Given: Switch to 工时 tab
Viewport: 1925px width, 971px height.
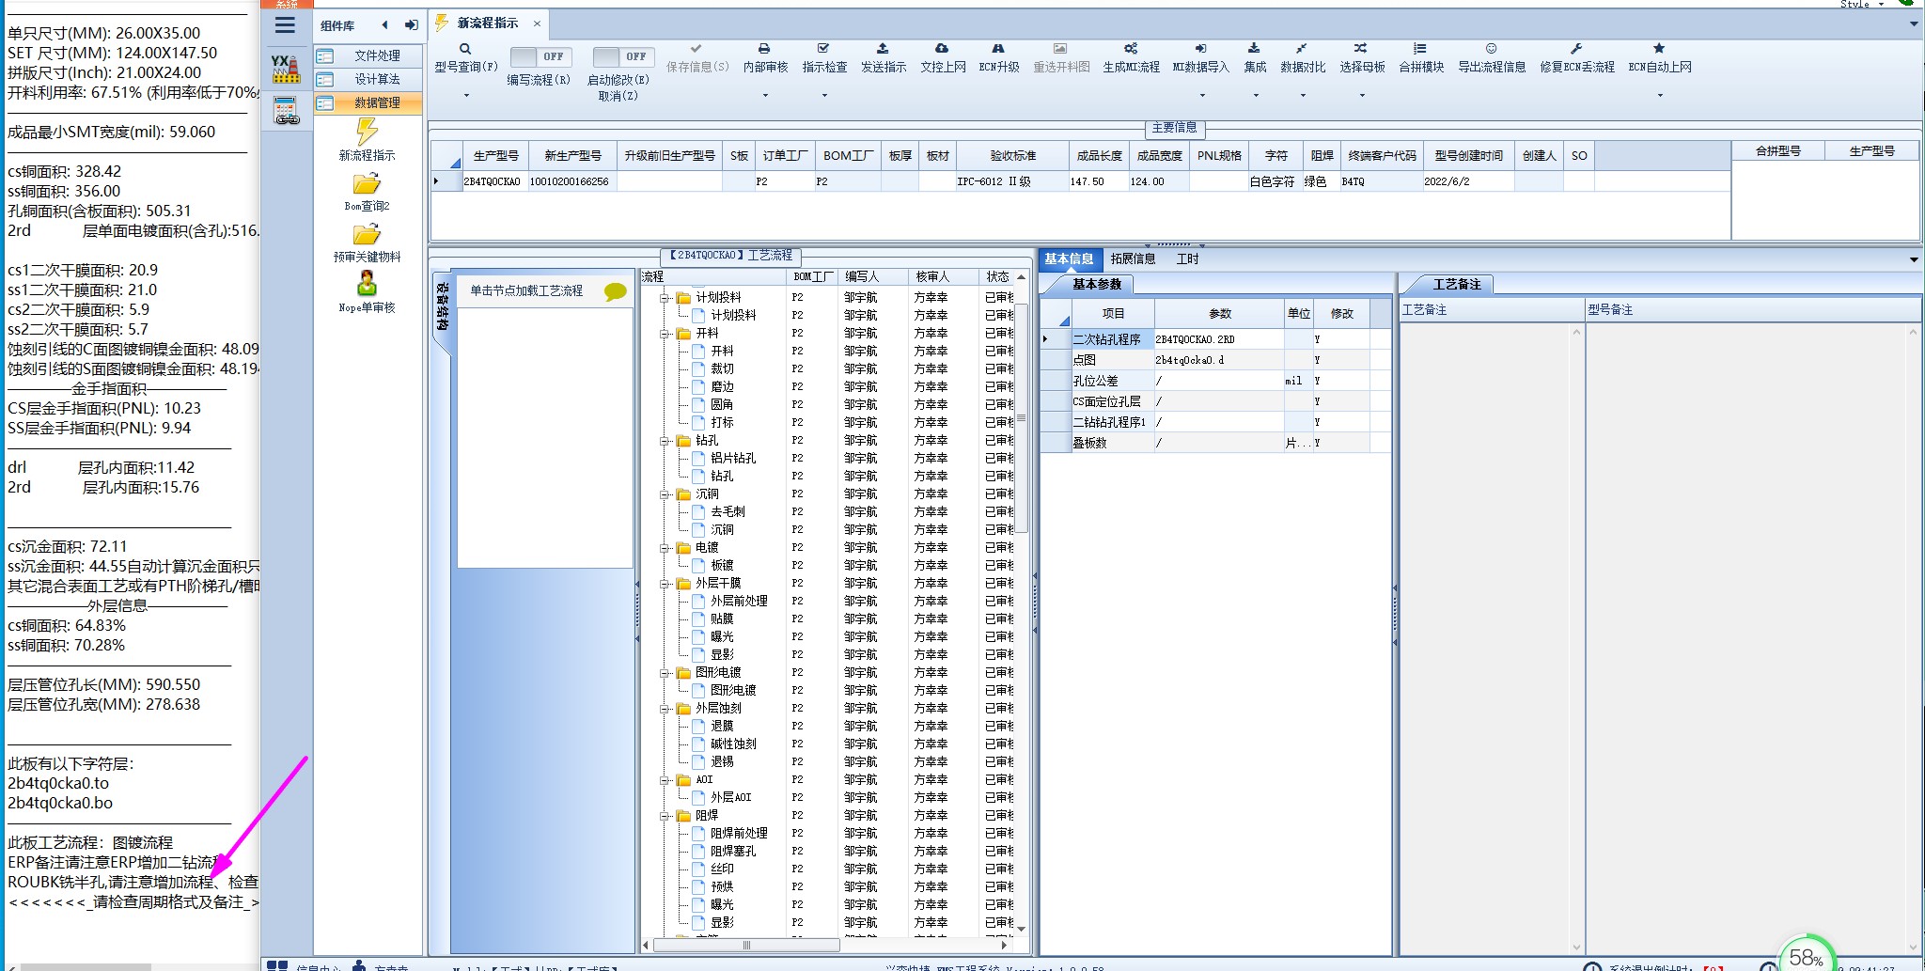Looking at the screenshot, I should tap(1188, 258).
